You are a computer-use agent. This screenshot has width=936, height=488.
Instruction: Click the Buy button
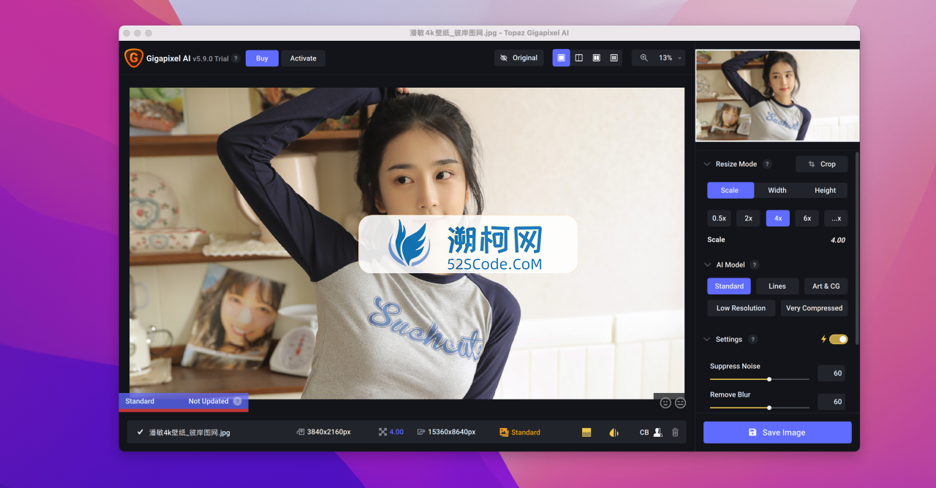tap(262, 58)
